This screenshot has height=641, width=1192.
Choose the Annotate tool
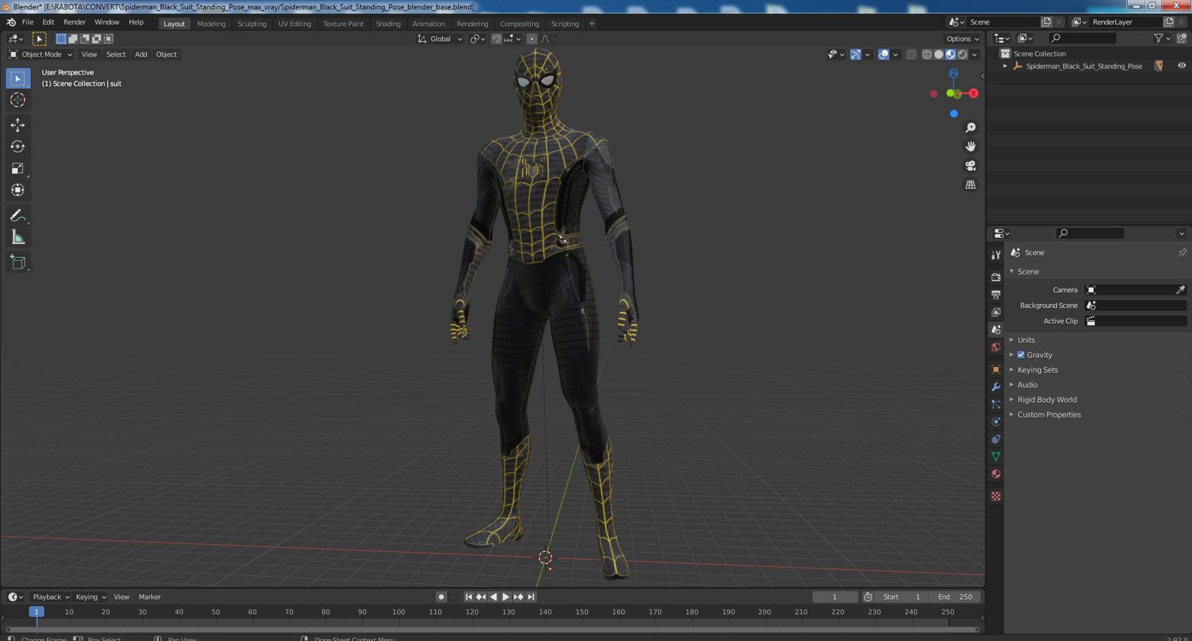(17, 216)
